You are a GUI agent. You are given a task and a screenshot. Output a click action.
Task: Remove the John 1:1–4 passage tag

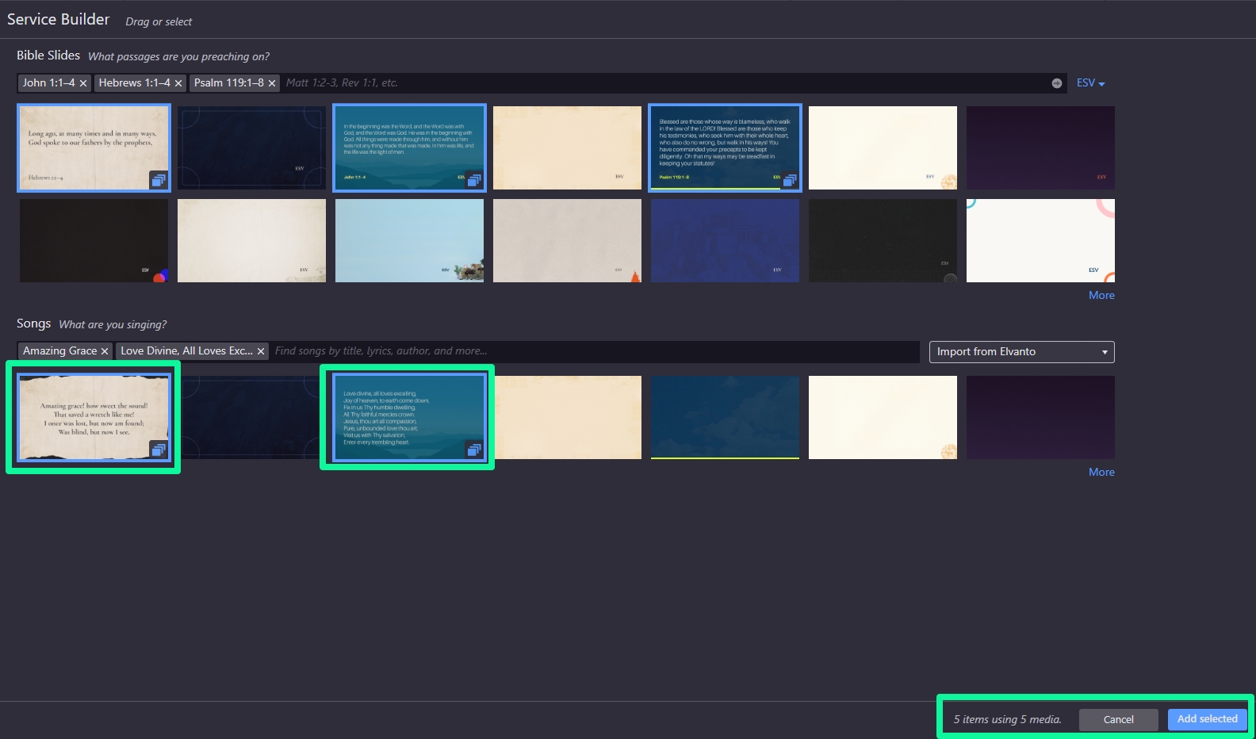coord(82,83)
